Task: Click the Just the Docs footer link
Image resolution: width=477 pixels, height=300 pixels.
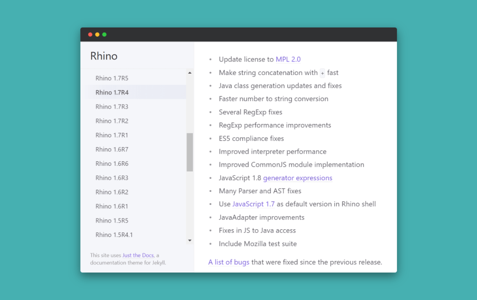Action: [x=138, y=255]
